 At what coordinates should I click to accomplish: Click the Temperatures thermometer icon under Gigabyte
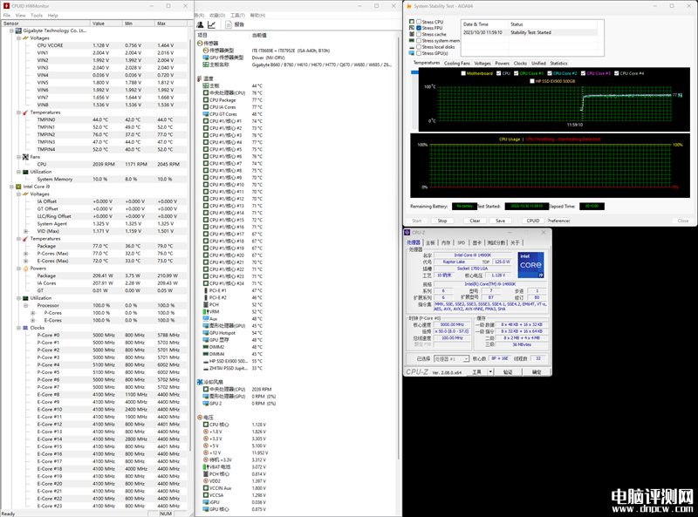26,112
